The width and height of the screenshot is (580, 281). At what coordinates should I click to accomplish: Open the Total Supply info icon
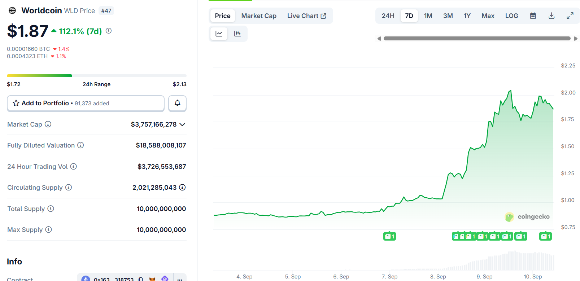pos(51,208)
